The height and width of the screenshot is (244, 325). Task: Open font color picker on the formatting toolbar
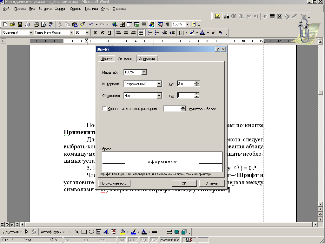point(208,33)
